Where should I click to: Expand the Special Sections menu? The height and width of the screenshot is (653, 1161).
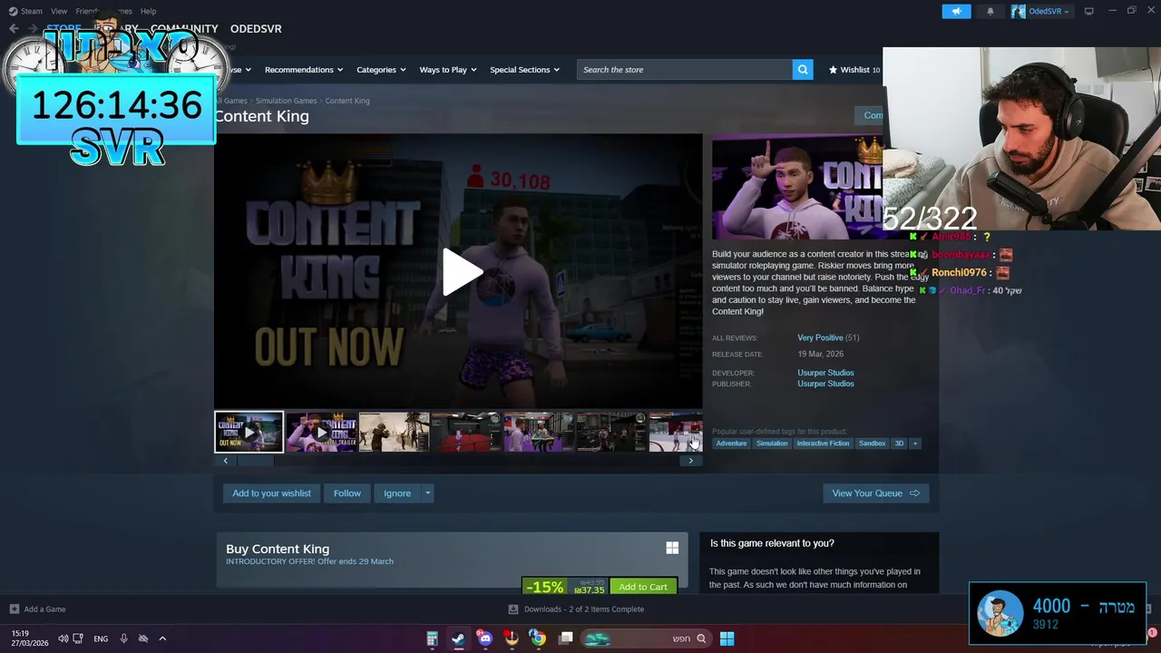tap(524, 70)
